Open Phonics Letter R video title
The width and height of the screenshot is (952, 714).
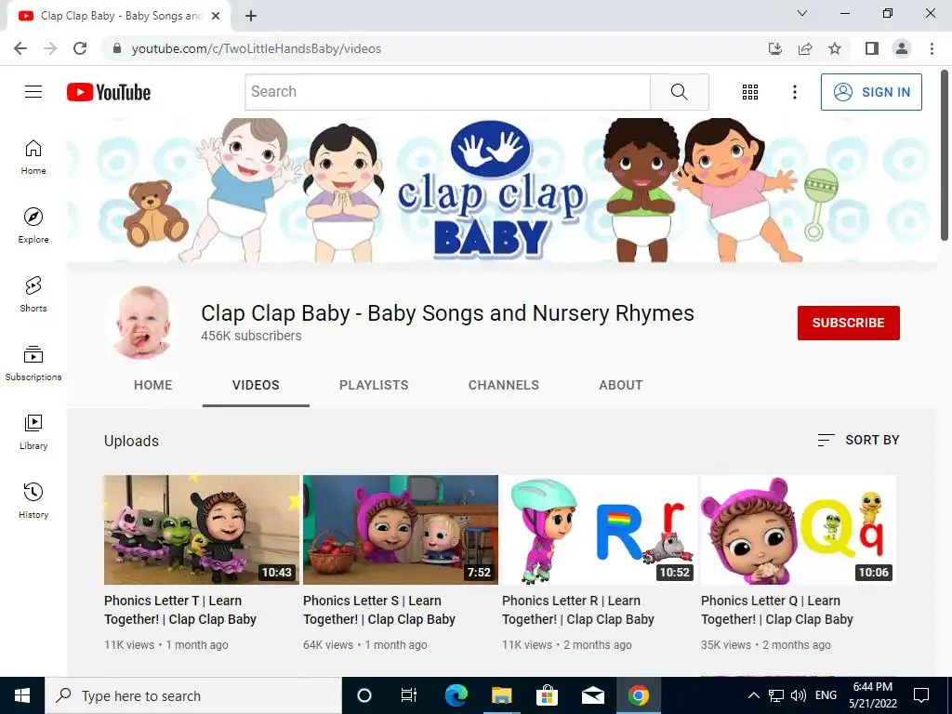click(578, 610)
